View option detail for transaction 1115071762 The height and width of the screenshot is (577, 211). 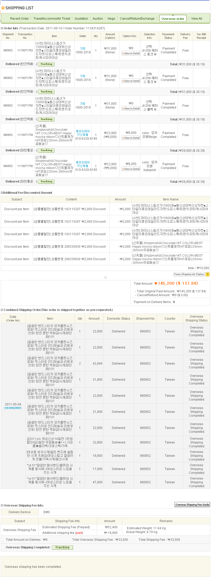click(131, 53)
